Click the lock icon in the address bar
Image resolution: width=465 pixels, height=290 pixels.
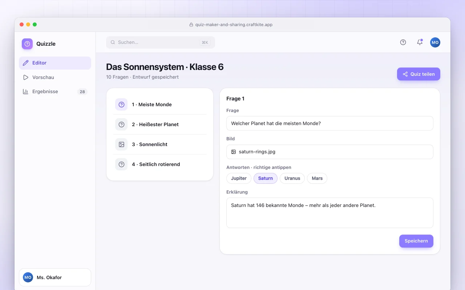coord(191,25)
